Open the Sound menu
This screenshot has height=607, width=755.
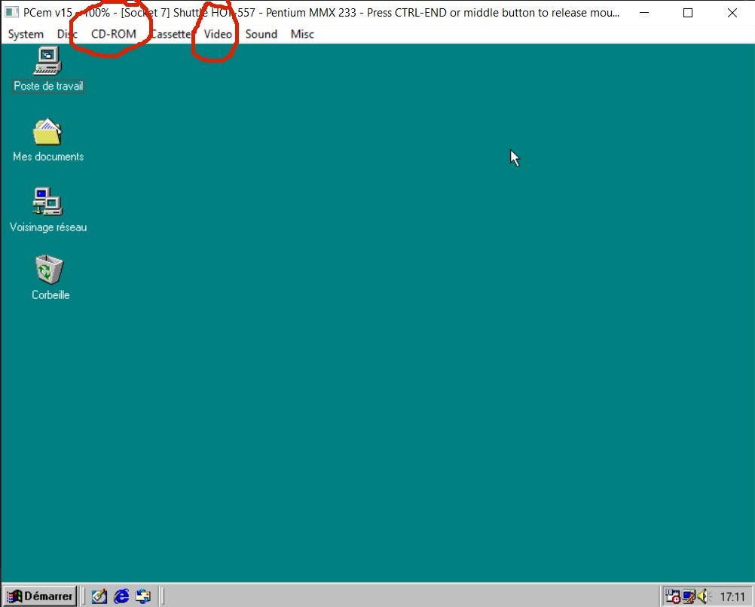(261, 34)
